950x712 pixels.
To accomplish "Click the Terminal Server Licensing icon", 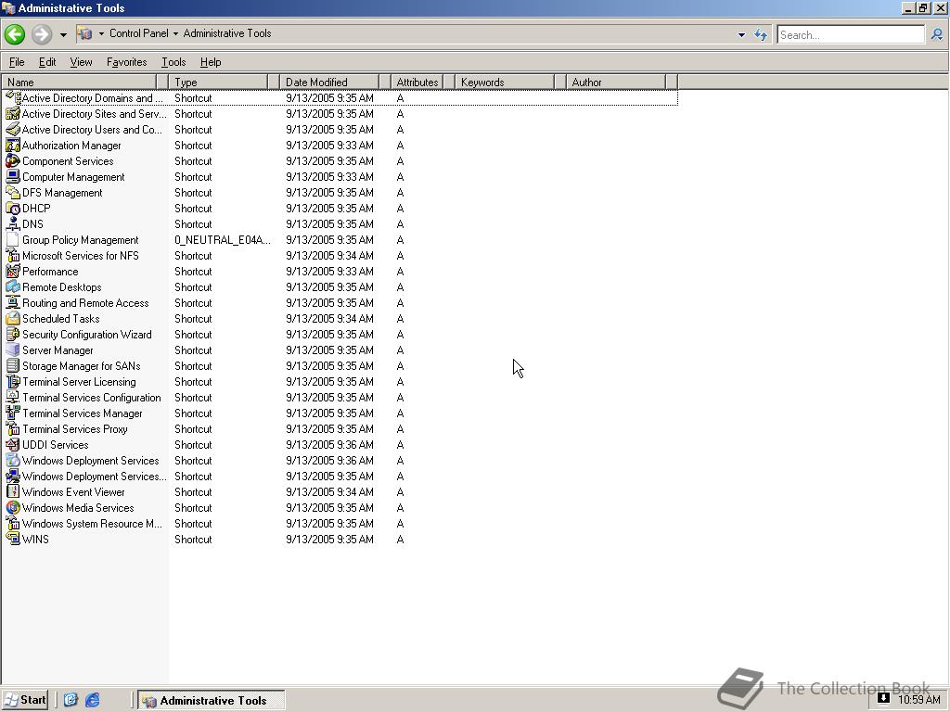I will coord(13,381).
